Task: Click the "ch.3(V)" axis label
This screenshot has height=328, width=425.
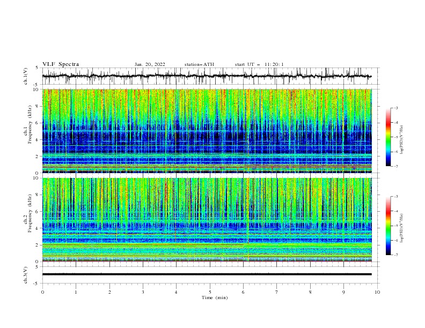Action: [26, 275]
